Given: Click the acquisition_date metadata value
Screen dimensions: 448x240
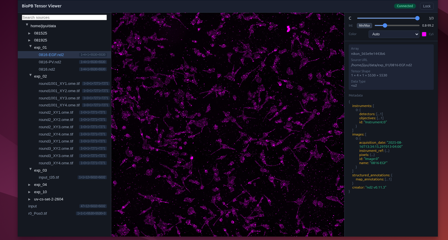Looking at the screenshot, I should click(381, 145).
